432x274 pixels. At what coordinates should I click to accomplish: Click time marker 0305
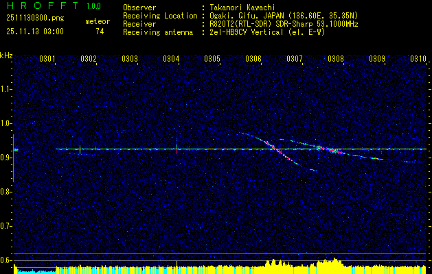coord(212,58)
